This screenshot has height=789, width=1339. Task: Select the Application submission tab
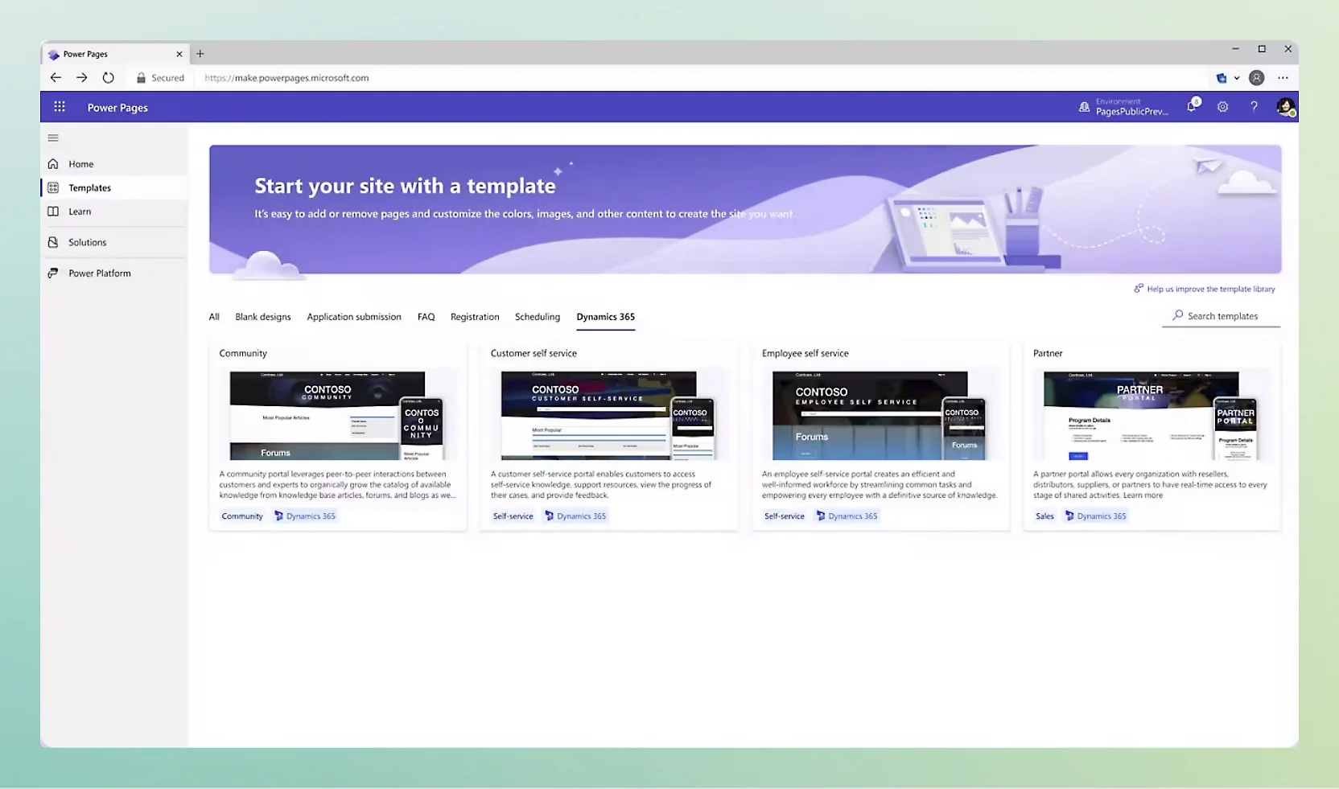(354, 317)
